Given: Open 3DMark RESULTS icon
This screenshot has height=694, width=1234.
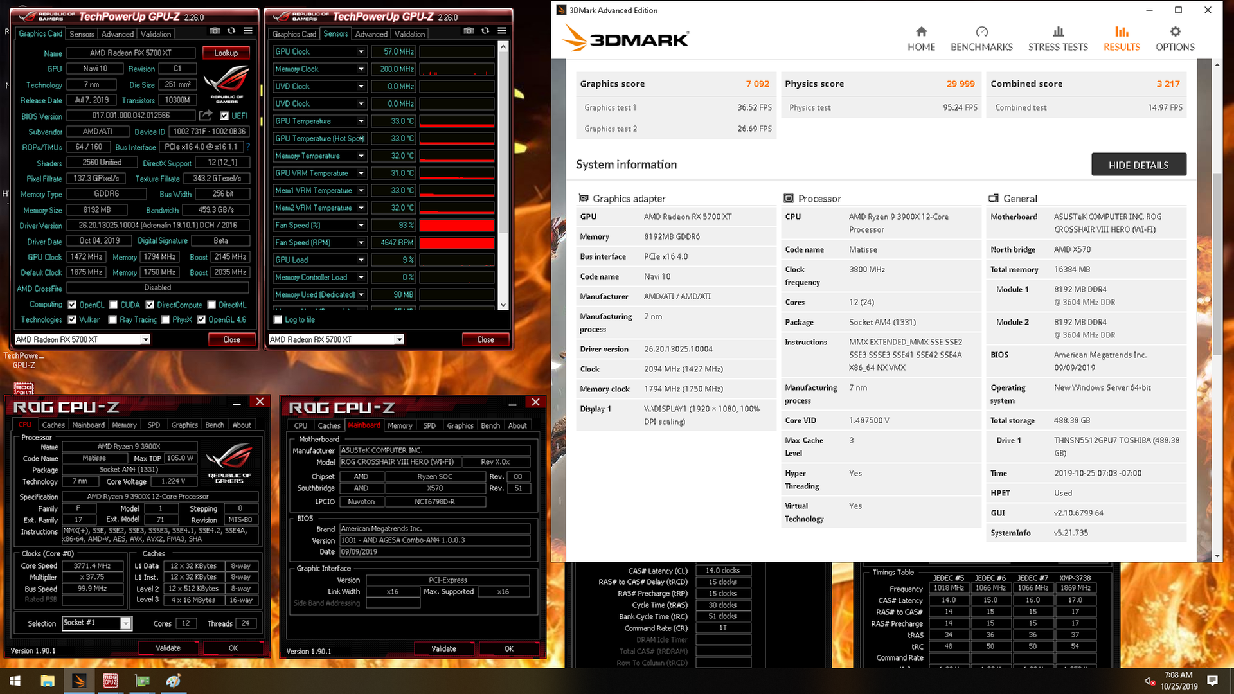Looking at the screenshot, I should (x=1122, y=31).
